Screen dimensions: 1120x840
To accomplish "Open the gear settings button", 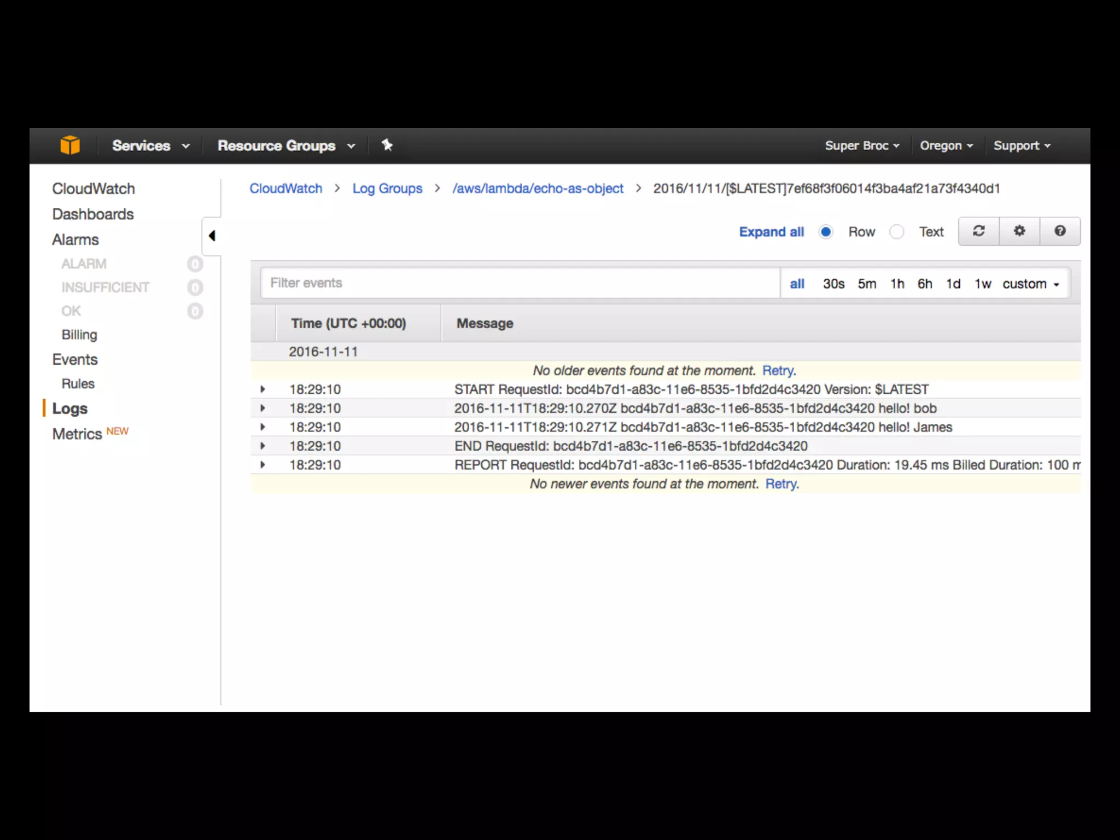I will click(x=1019, y=231).
